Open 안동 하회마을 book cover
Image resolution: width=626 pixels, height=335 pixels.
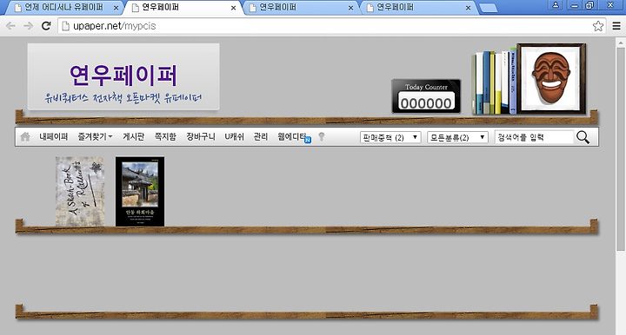click(140, 192)
